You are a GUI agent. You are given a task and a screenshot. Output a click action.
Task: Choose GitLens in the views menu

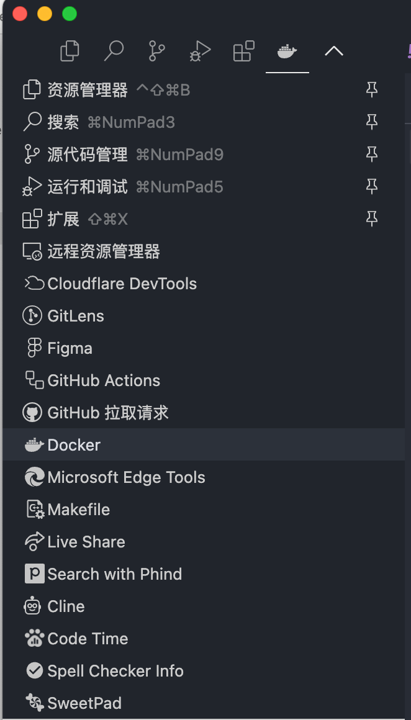click(x=75, y=316)
